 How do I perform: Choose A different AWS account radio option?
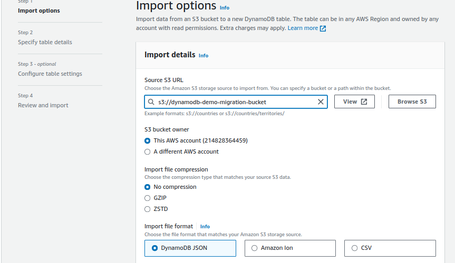(148, 152)
